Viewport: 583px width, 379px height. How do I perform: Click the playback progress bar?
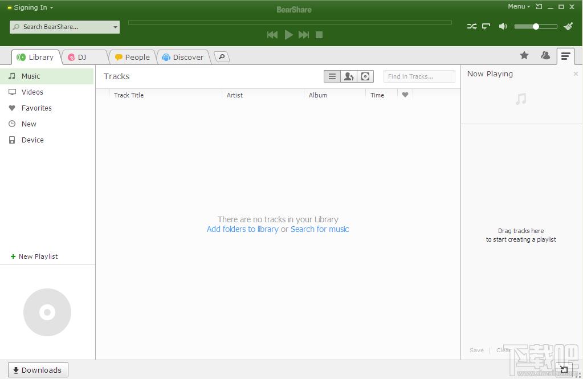pyautogui.click(x=290, y=22)
